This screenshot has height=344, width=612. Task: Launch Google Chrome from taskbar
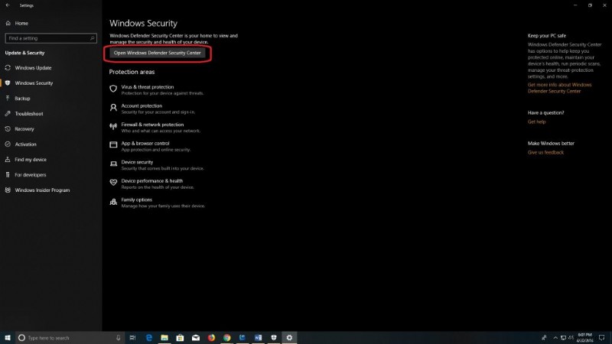pyautogui.click(x=226, y=338)
